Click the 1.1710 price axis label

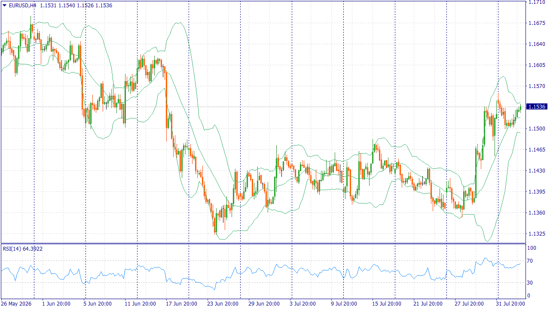(537, 3)
